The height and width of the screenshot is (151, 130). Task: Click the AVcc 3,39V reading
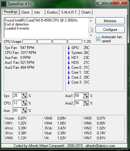16,128
